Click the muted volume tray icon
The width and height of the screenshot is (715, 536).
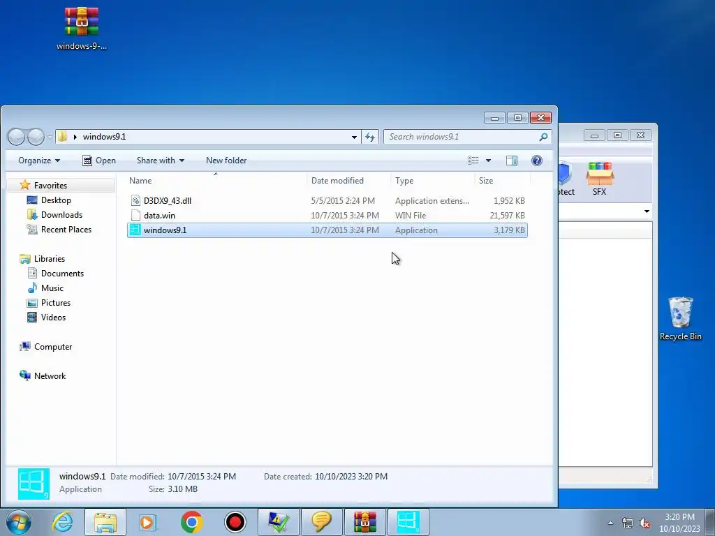(644, 523)
